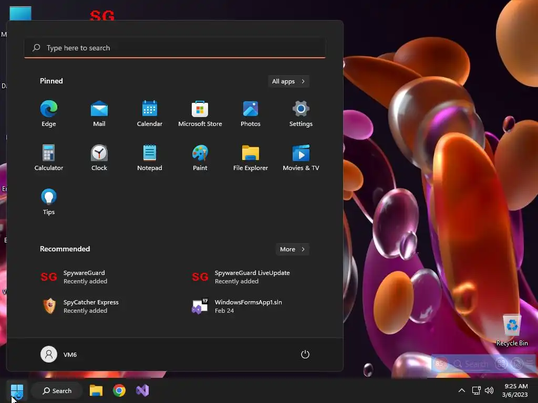This screenshot has width=538, height=403.
Task: Show hidden icons in system tray
Action: [x=462, y=390]
